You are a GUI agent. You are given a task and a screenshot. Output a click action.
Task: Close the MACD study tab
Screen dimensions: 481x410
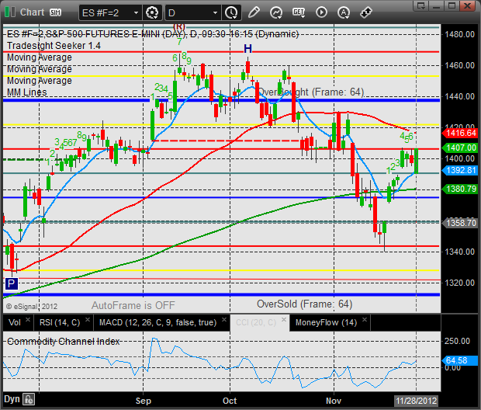point(224,319)
